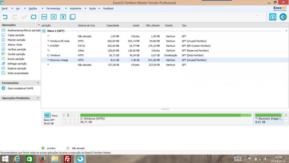
Task: Open Internet Explorer from taskbar
Action: (x=17, y=159)
